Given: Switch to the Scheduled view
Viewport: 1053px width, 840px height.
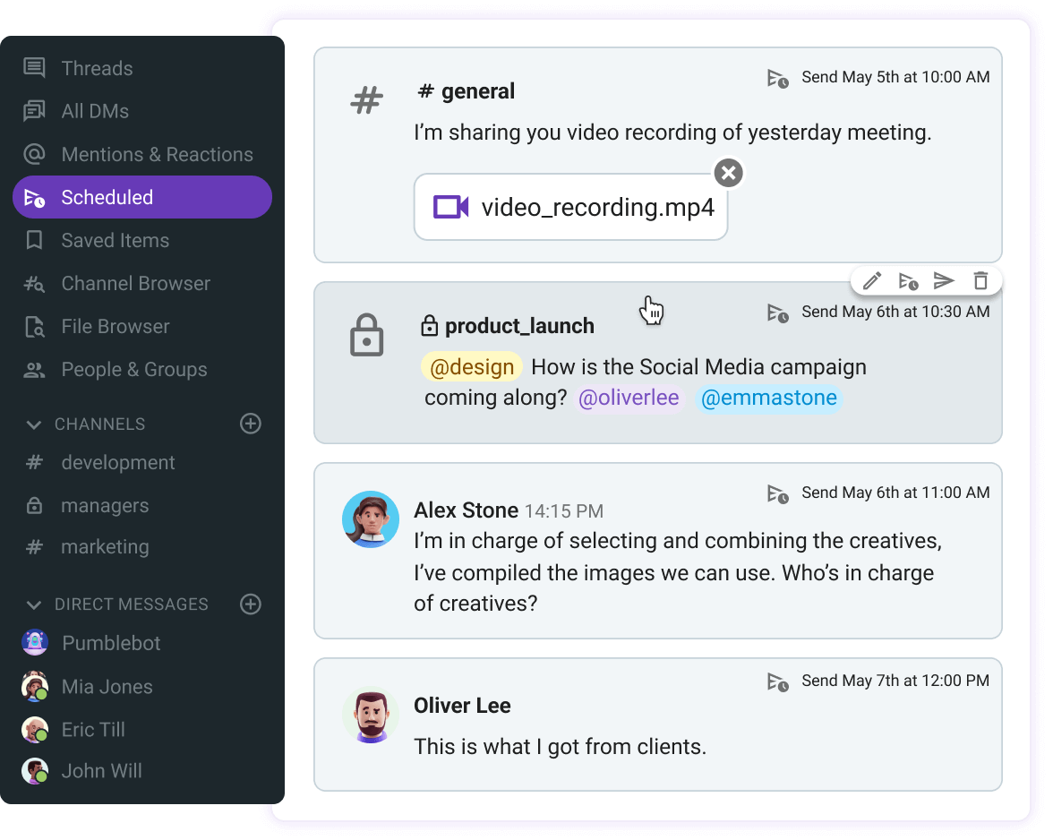Looking at the screenshot, I should 107,197.
